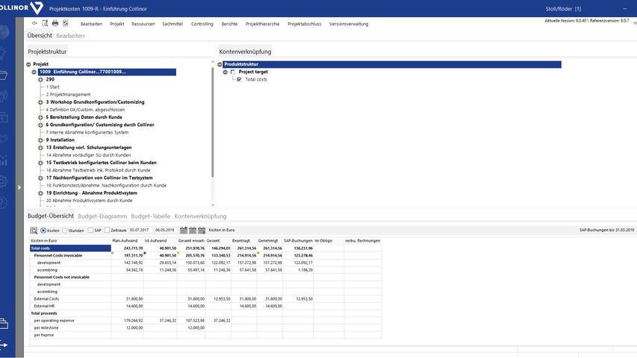The height and width of the screenshot is (358, 637).
Task: Uncheck the Total costs checkbox
Action: (x=239, y=79)
